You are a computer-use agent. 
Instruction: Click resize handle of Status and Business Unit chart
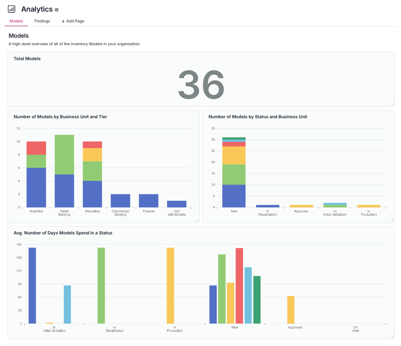coord(392,221)
